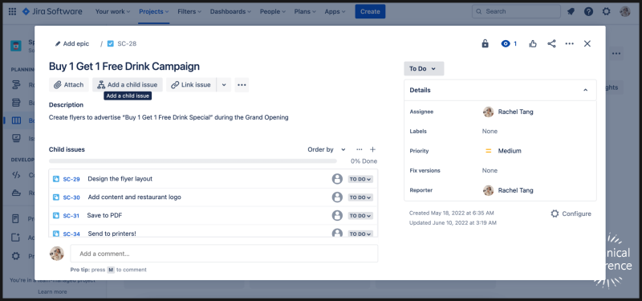Click the Labels None value
Viewport: 642px width, 301px height.
[x=490, y=131]
